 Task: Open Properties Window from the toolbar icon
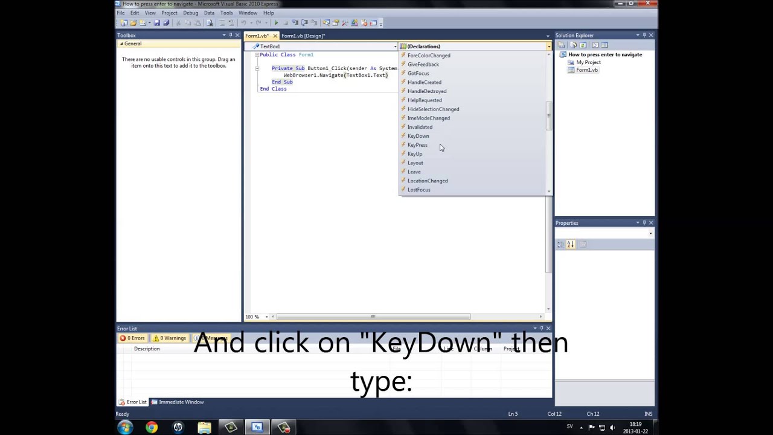click(x=336, y=23)
